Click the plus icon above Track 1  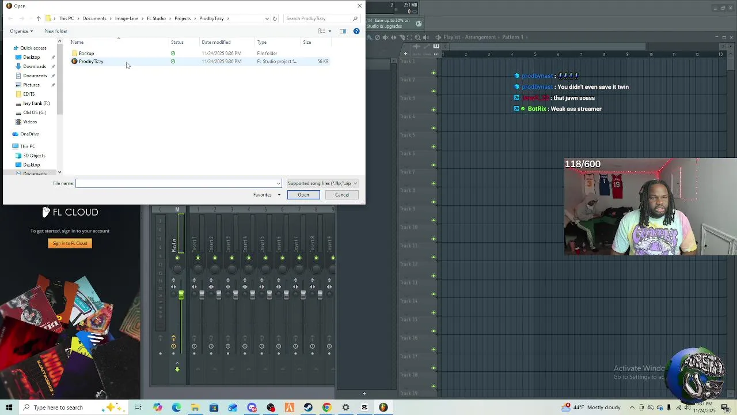click(405, 54)
